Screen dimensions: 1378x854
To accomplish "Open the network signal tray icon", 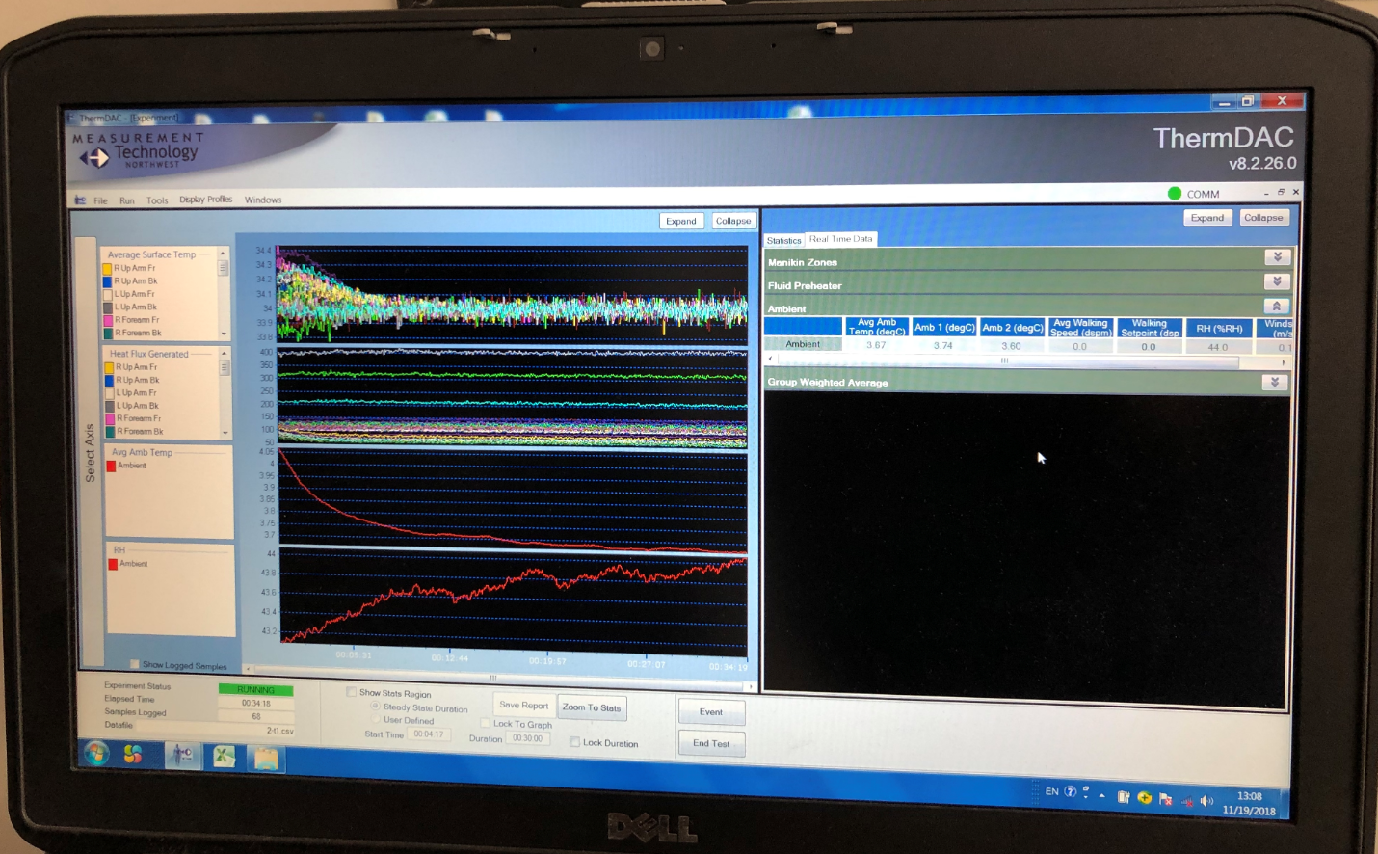I will tap(1187, 800).
